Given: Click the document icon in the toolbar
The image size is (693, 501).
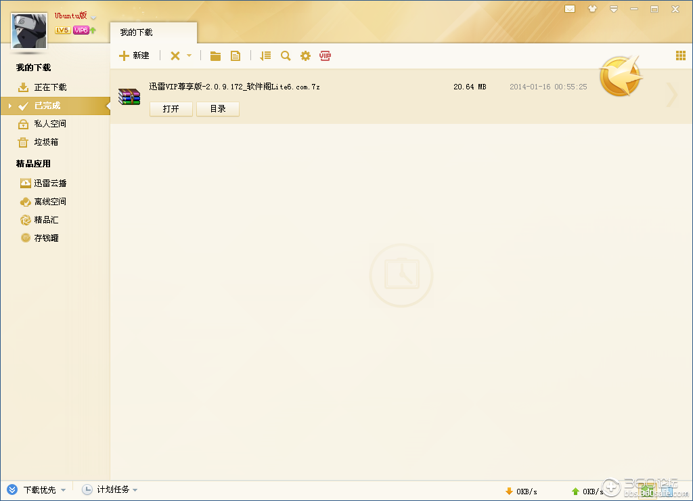Looking at the screenshot, I should [x=236, y=56].
